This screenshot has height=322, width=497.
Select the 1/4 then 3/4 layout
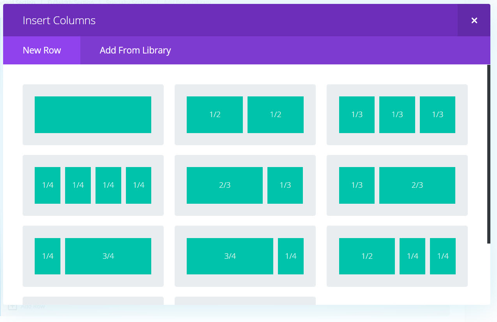pos(93,256)
